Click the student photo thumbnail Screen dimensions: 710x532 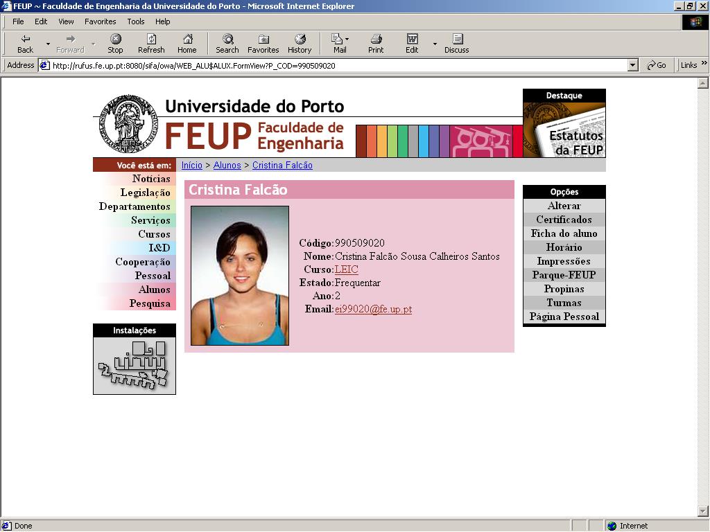point(239,276)
